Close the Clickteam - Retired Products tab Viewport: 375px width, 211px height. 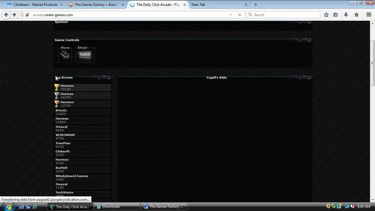[62, 5]
